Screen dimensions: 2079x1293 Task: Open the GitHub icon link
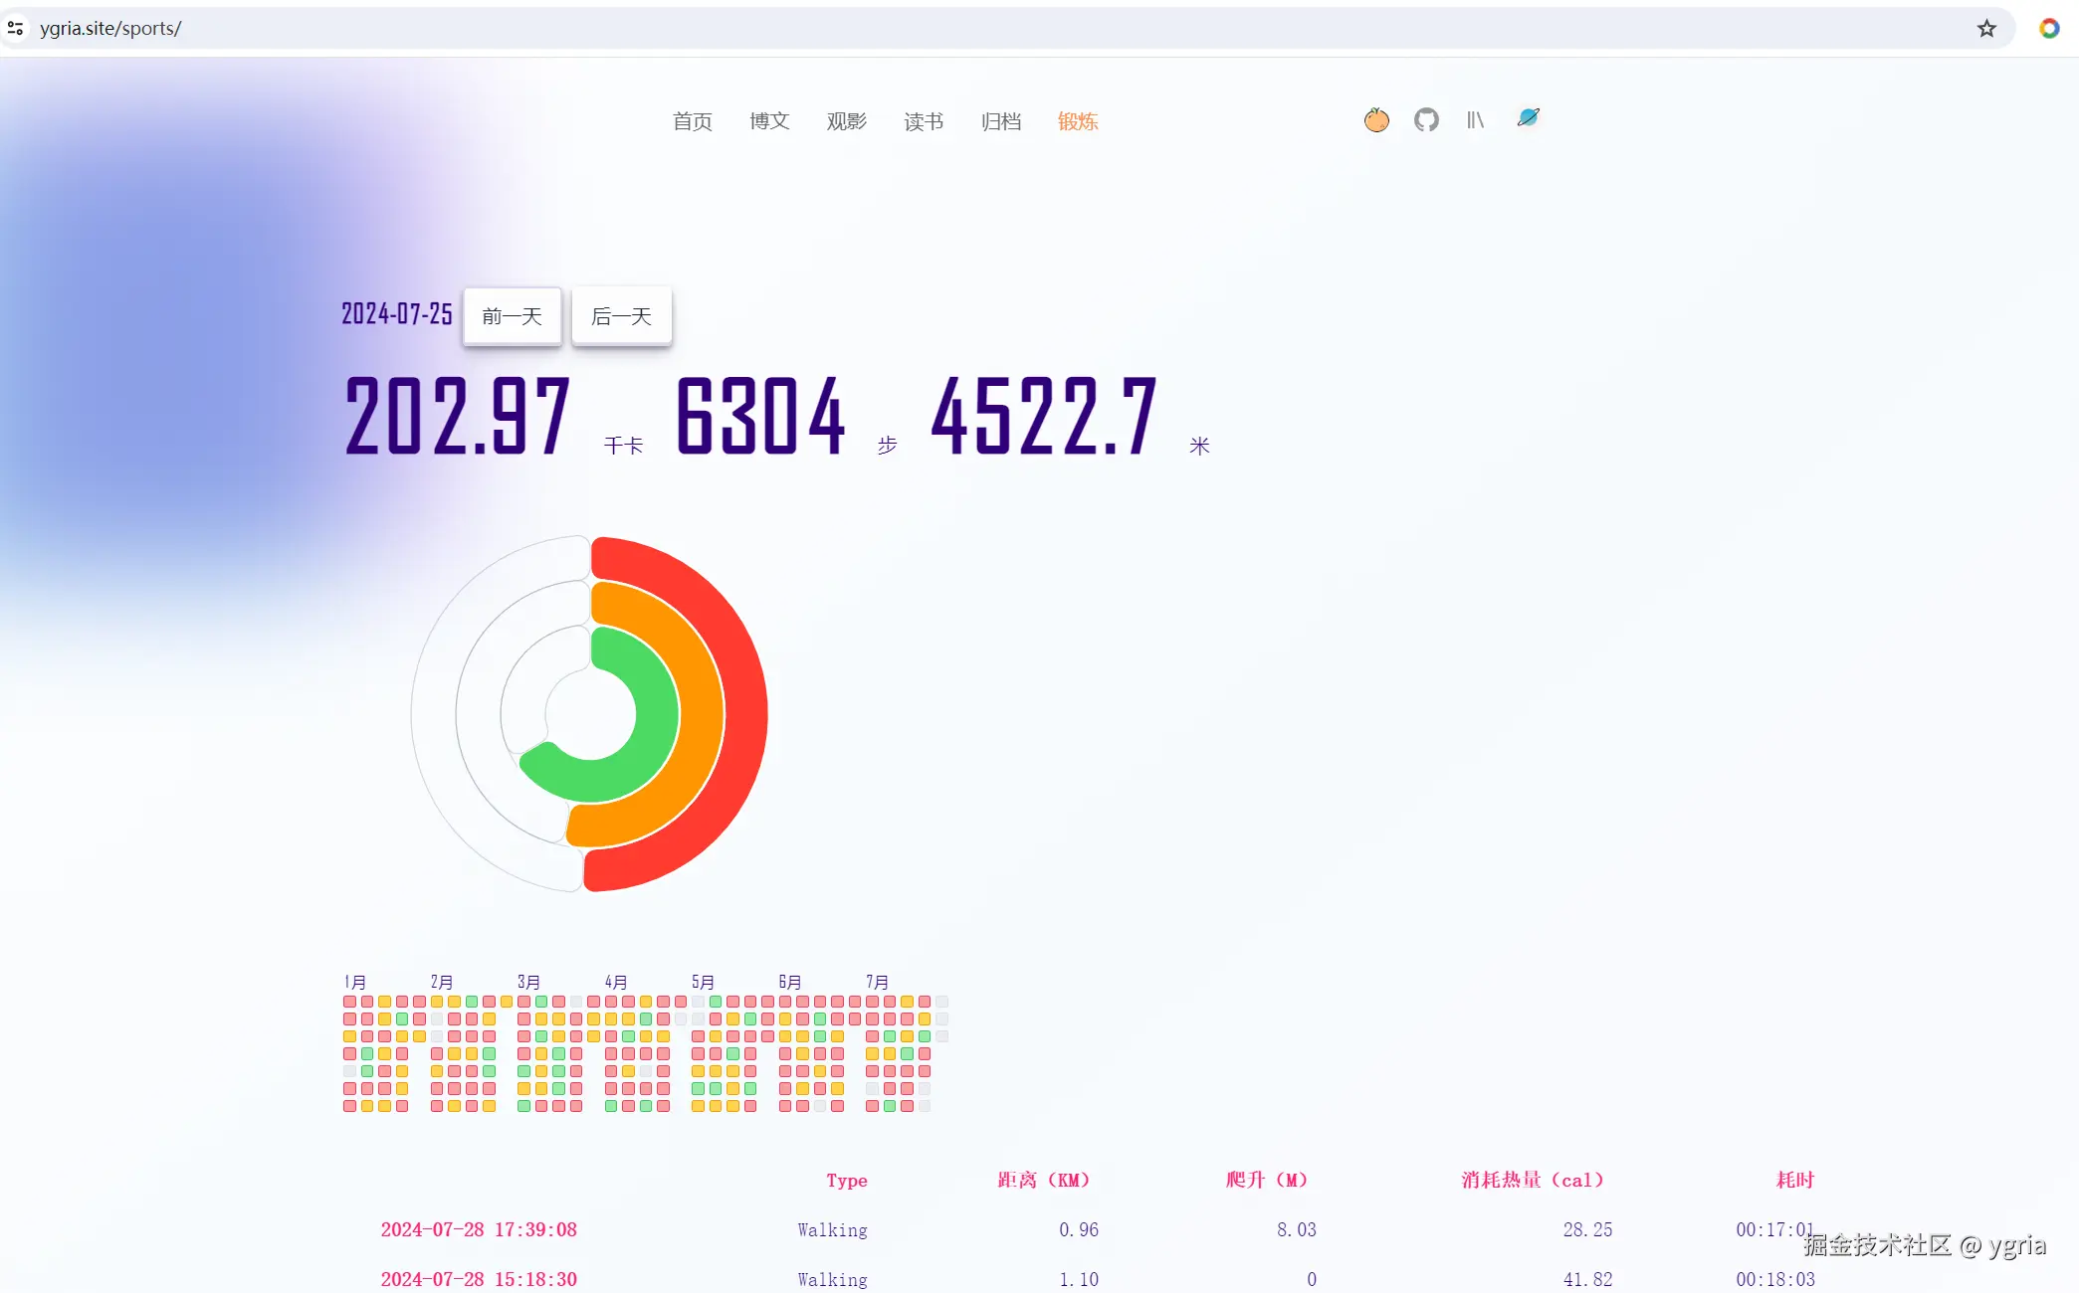(1426, 120)
